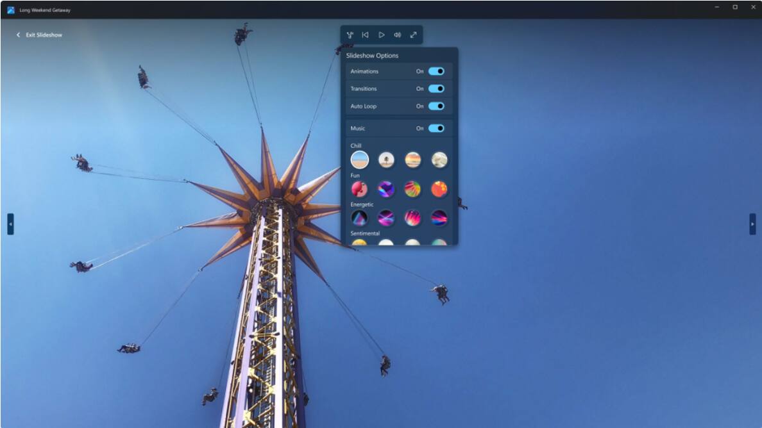Turn off the Animations toggle
The height and width of the screenshot is (428, 762).
click(436, 71)
